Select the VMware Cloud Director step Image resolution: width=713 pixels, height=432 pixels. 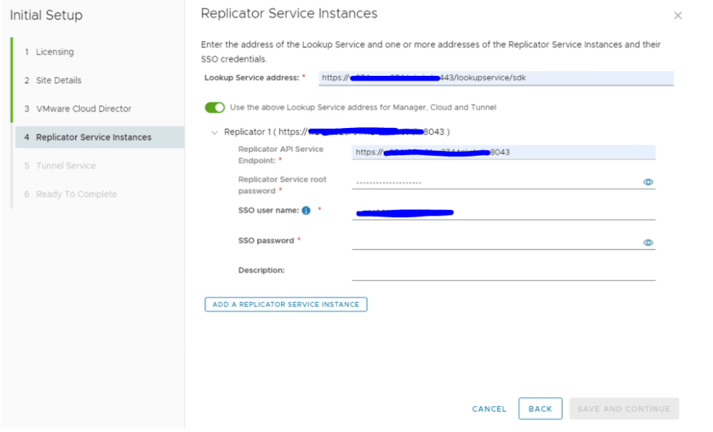[x=83, y=109]
